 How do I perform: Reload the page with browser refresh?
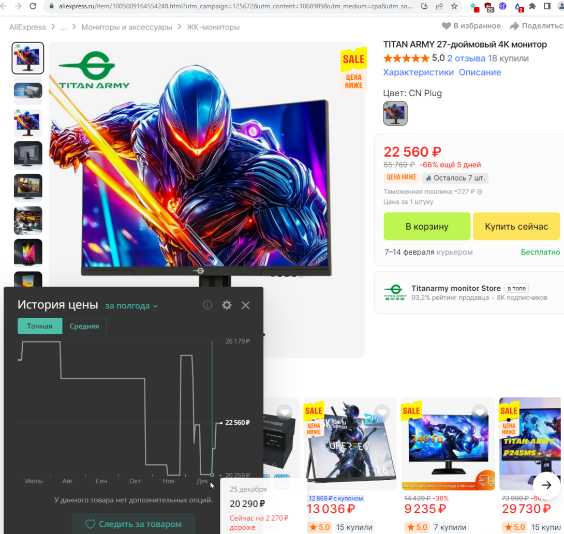pyautogui.click(x=33, y=6)
